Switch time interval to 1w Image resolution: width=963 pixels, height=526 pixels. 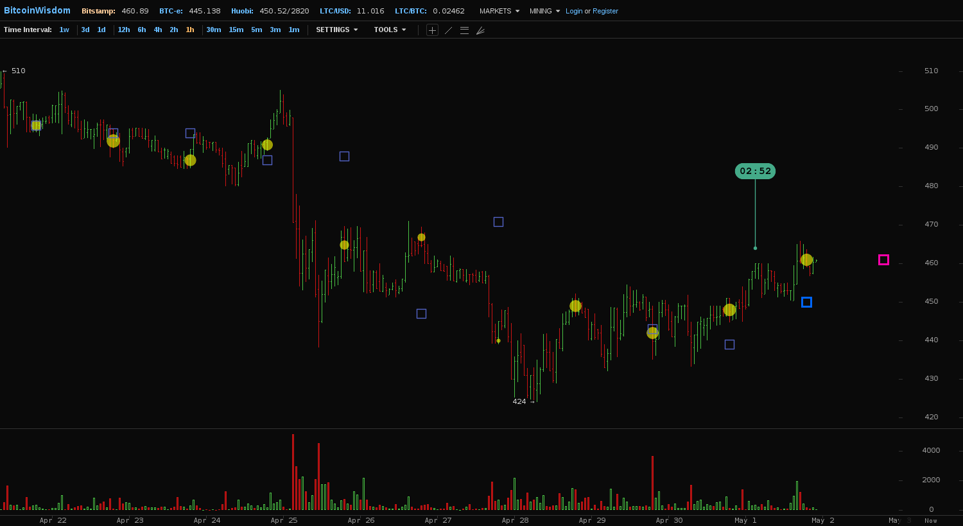[x=64, y=30]
